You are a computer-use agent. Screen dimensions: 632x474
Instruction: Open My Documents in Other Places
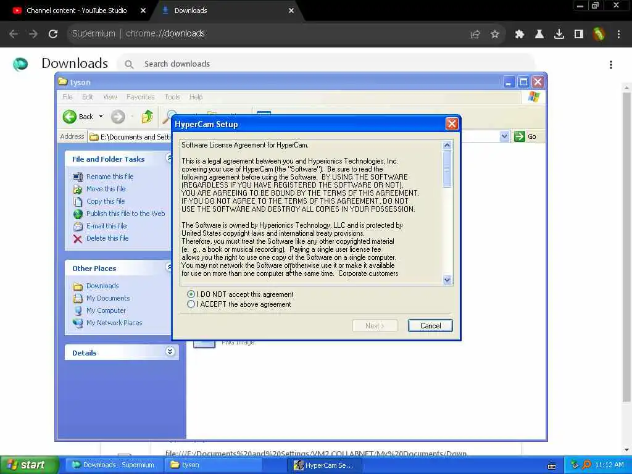108,298
